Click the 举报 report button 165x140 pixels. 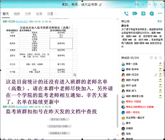tap(137, 5)
